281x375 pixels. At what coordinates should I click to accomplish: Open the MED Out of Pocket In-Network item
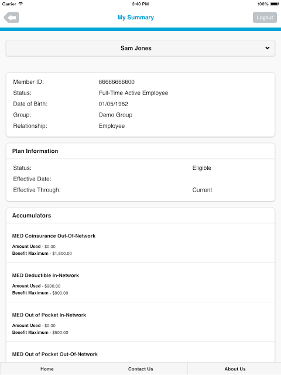tap(140, 322)
